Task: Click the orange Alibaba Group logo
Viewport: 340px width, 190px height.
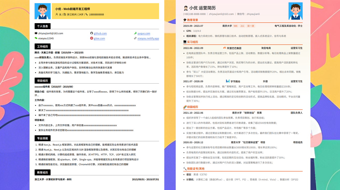Action: pos(225,48)
